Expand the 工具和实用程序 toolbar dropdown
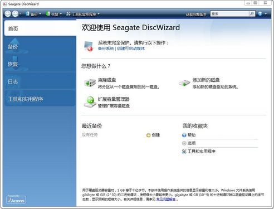The width and height of the screenshot is (274, 209). [99, 14]
